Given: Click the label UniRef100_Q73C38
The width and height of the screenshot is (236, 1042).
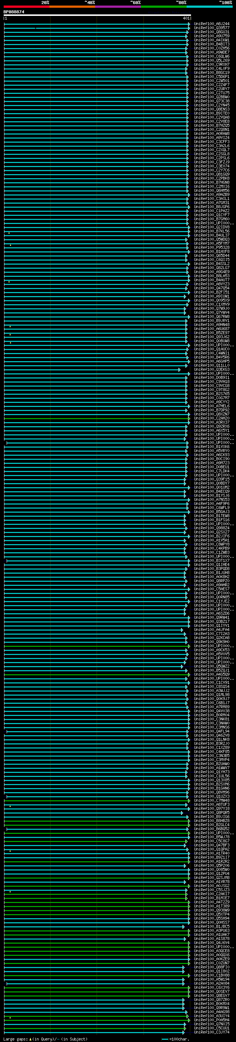Looking at the screenshot, I should (211, 101).
